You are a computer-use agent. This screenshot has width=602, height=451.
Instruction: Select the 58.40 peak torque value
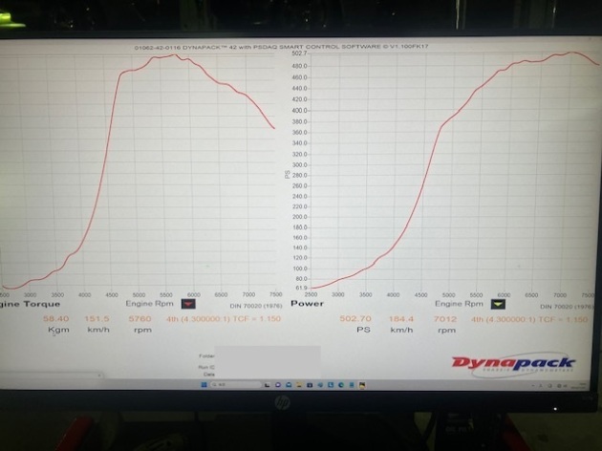(56, 317)
